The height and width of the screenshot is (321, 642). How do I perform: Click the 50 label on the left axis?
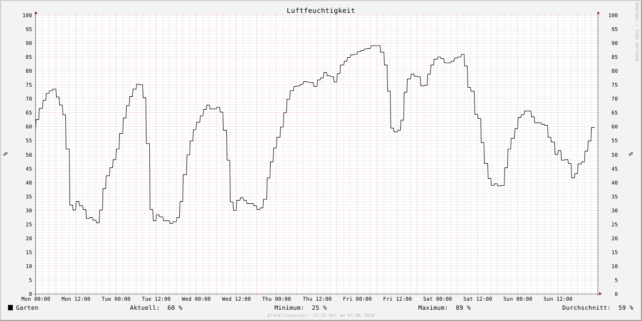pos(29,155)
